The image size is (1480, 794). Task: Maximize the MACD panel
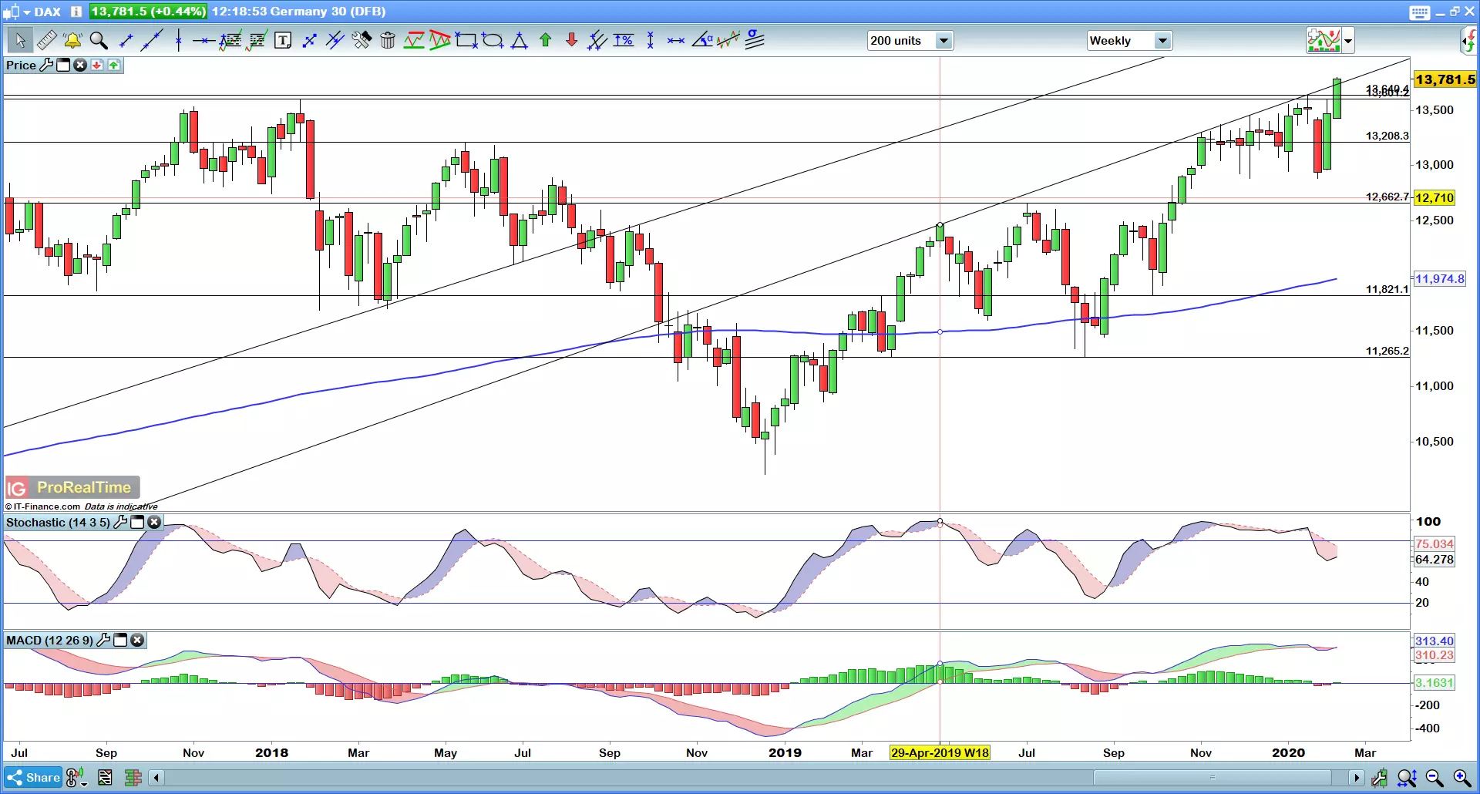(120, 641)
